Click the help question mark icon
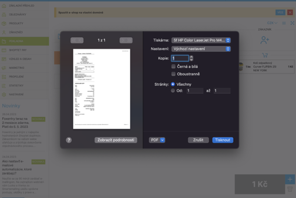The height and width of the screenshot is (198, 296). 69,140
